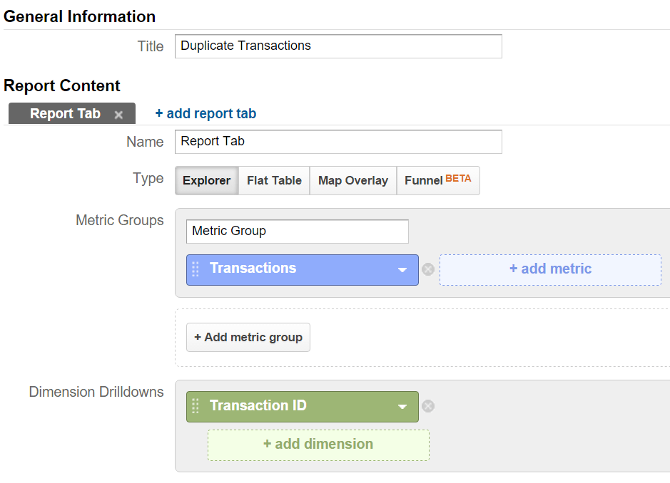Choose the Funnel BETA report type
The image size is (670, 483).
pyautogui.click(x=438, y=180)
